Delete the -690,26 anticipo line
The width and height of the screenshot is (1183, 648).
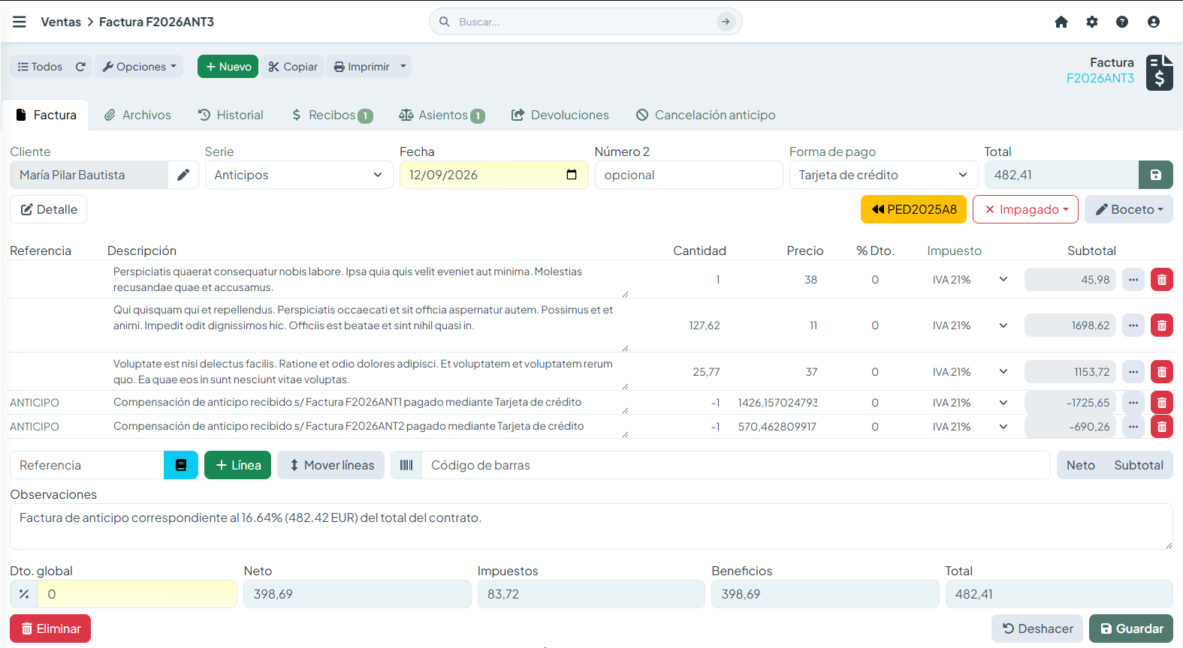tap(1162, 427)
